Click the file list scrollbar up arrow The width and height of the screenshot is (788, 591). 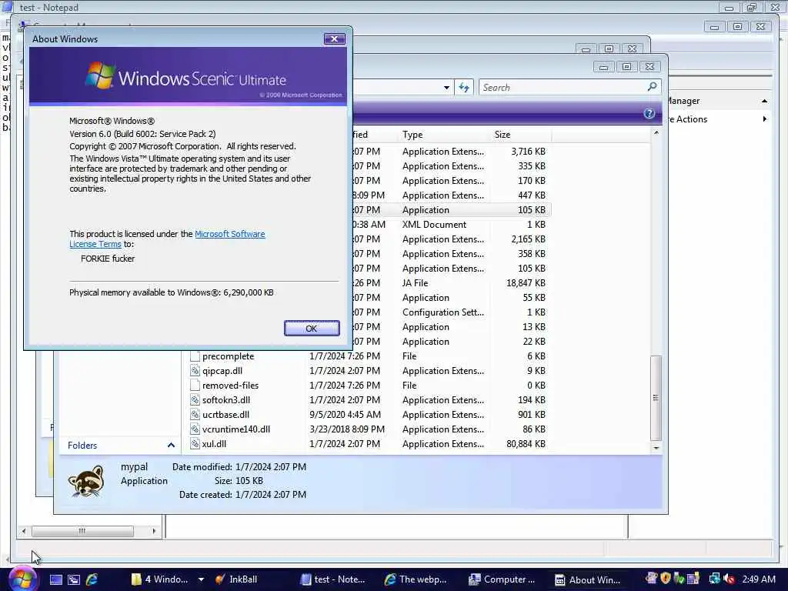656,132
